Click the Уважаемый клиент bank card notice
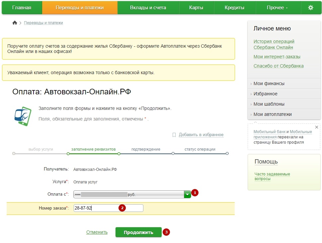322x243 pixels. tap(119, 73)
